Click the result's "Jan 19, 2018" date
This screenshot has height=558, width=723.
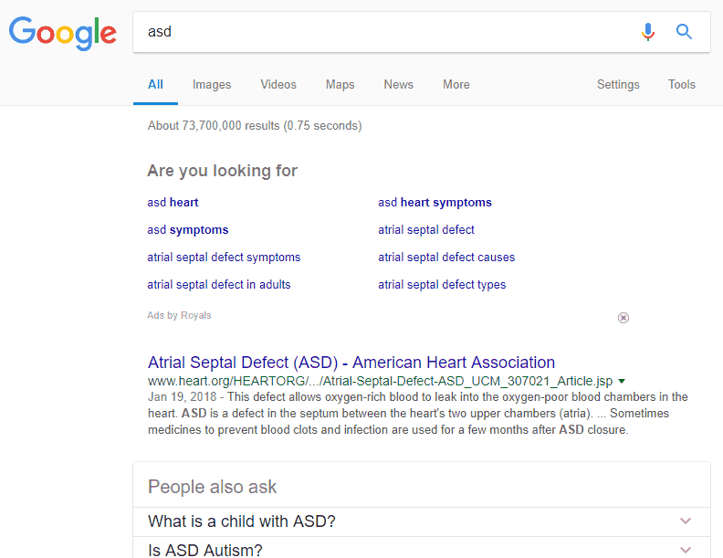click(x=183, y=397)
